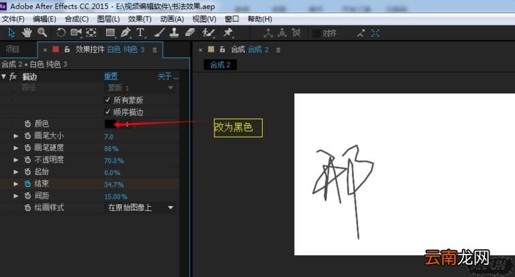The height and width of the screenshot is (277, 515).
Task: Select the Clone Stamp tool
Action: [x=174, y=32]
